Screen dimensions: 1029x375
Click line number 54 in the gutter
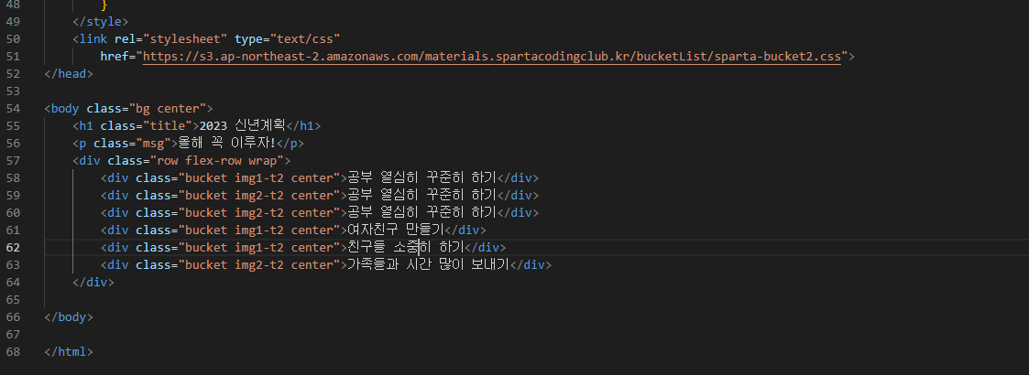[13, 109]
